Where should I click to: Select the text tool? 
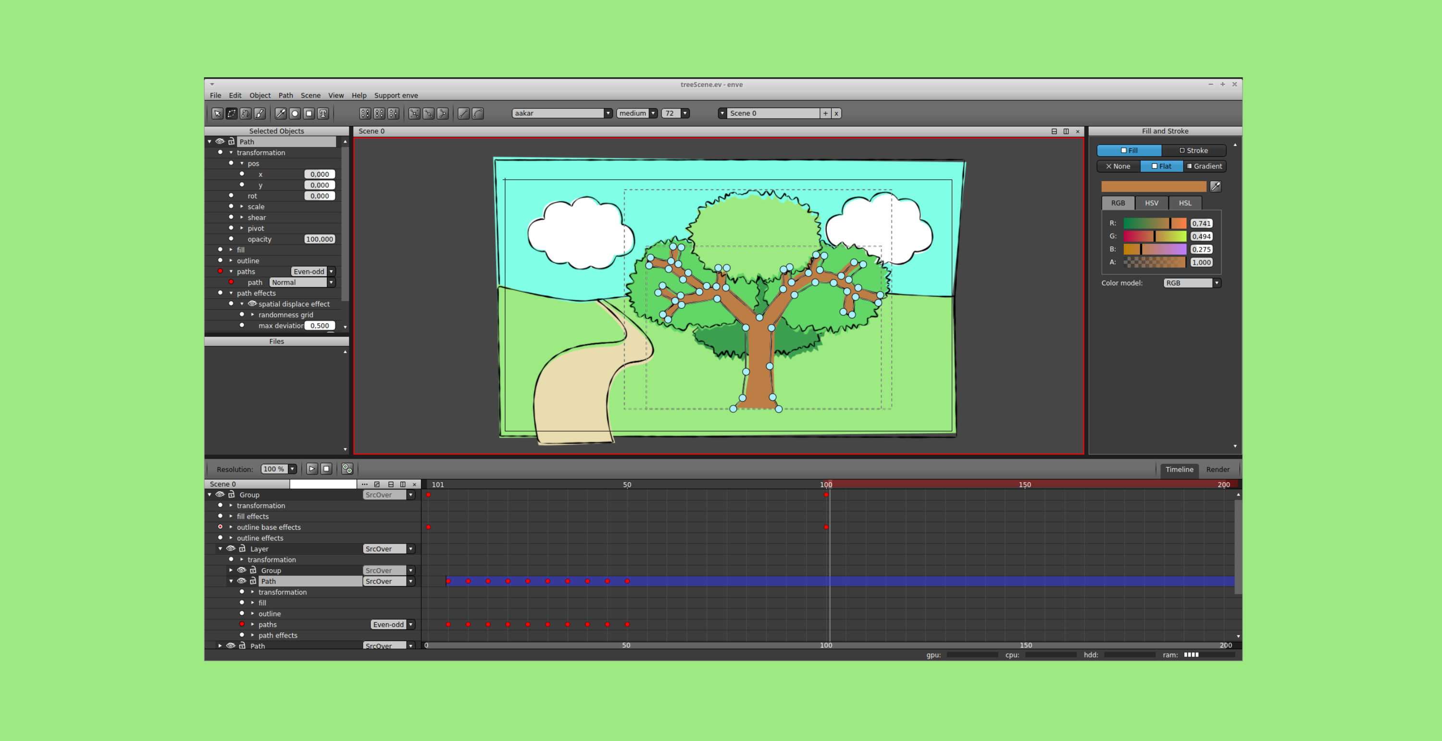pos(323,113)
